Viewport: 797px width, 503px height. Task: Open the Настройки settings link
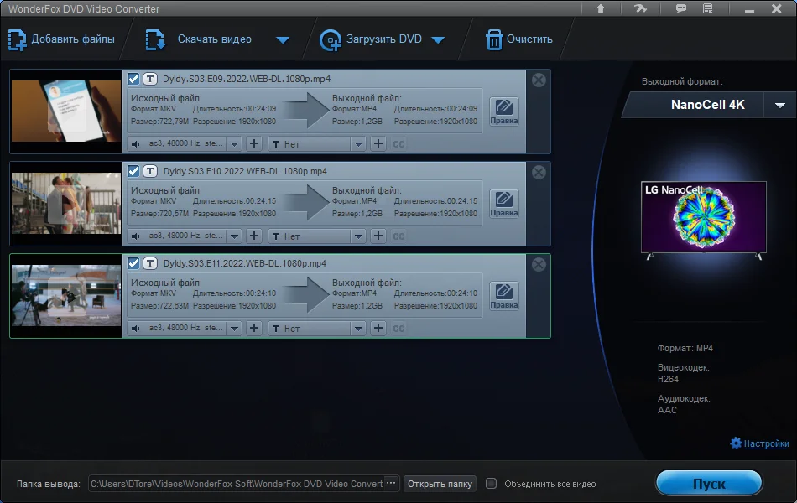pos(766,443)
